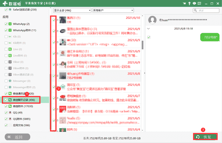Click the 微信通讯录 icon
Screen dimensions: 222x143
(10, 93)
